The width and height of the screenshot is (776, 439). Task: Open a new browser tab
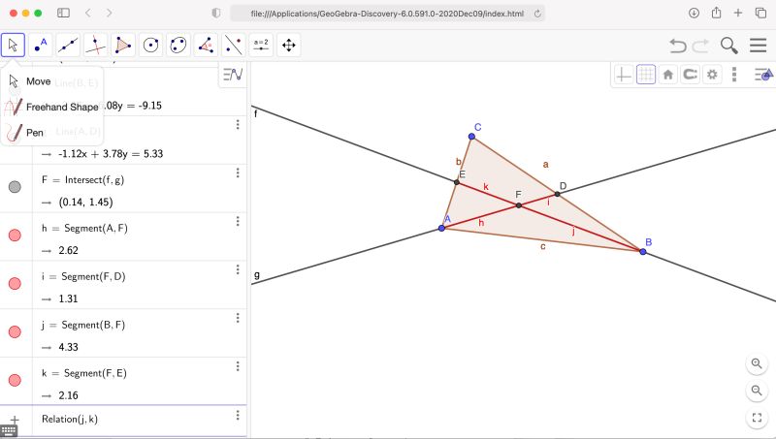click(x=738, y=13)
